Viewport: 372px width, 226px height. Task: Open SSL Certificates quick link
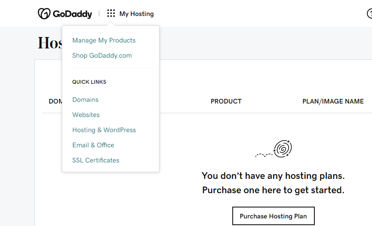point(96,160)
